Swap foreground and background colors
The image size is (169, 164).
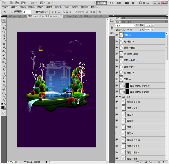coord(5,104)
